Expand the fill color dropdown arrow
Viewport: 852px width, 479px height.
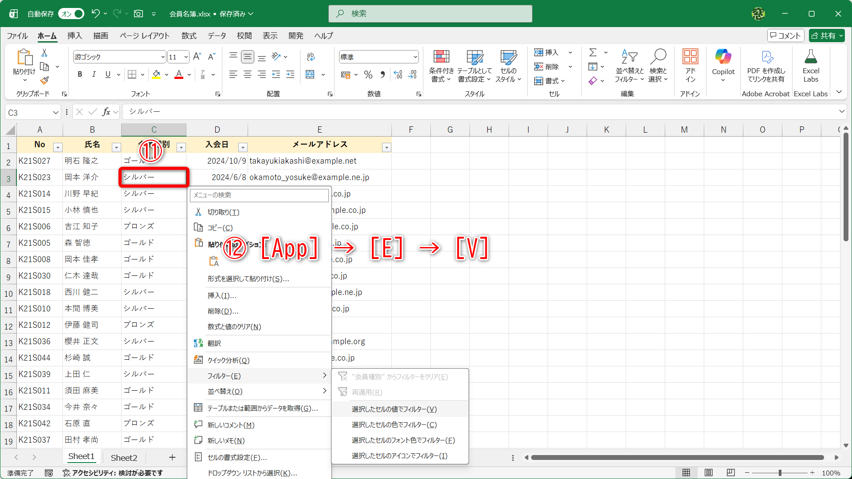[166, 74]
